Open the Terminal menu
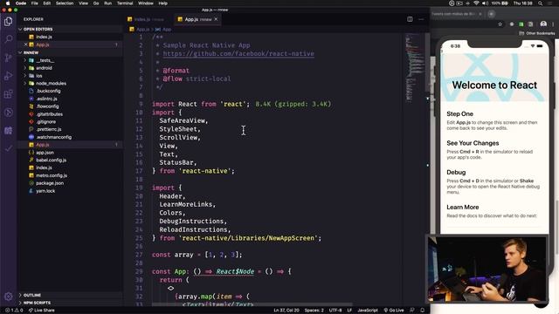 [x=125, y=3]
